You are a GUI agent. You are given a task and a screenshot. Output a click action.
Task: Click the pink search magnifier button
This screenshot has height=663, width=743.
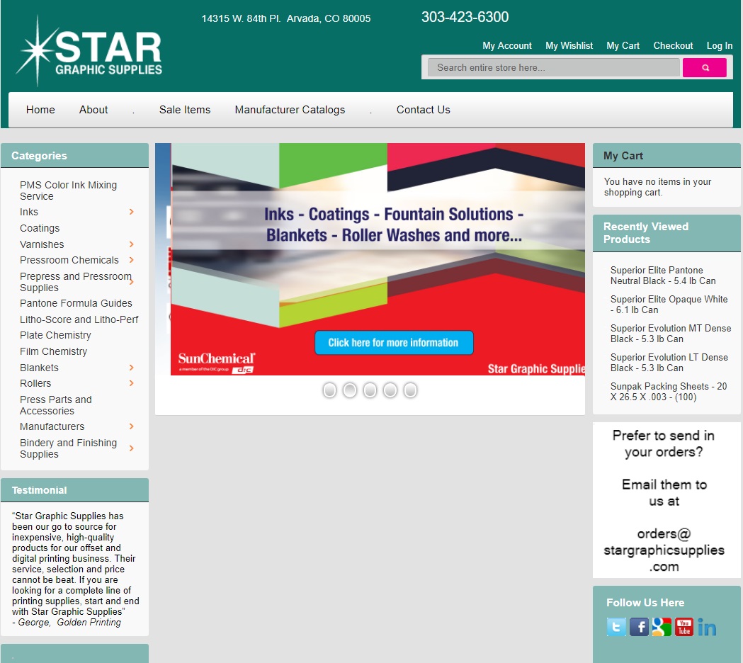point(704,67)
